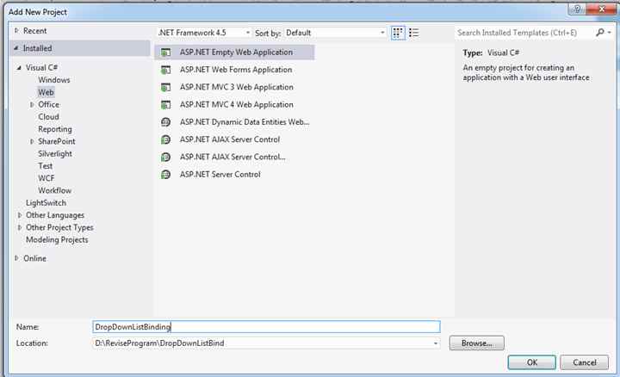Click the search magnifier icon
The width and height of the screenshot is (620, 377).
pos(600,33)
